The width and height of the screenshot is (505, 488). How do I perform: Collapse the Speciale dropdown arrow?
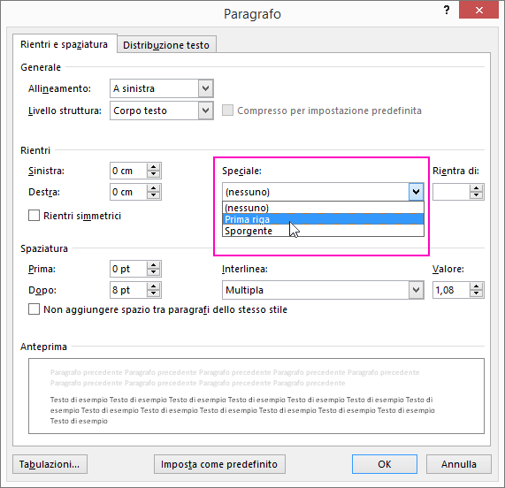pyautogui.click(x=416, y=192)
